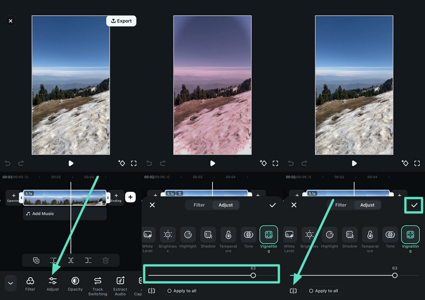Enter fullscreen preview in left screen
This screenshot has height=300, width=425.
tap(134, 163)
